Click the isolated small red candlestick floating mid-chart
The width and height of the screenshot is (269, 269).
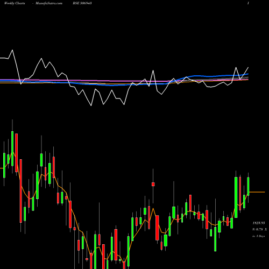click(x=153, y=184)
